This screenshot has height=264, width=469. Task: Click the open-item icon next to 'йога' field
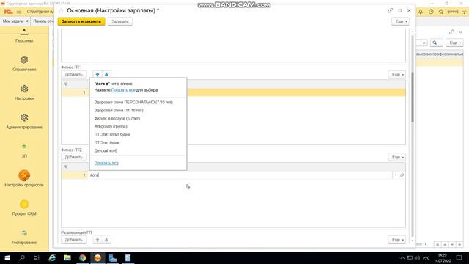(402, 175)
